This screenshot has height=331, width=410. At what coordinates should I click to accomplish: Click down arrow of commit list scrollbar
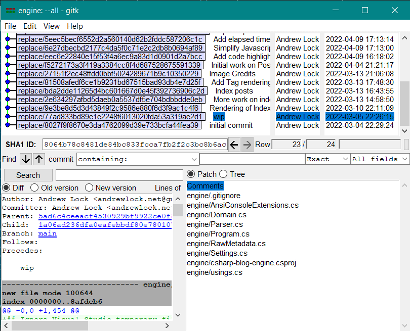click(404, 131)
